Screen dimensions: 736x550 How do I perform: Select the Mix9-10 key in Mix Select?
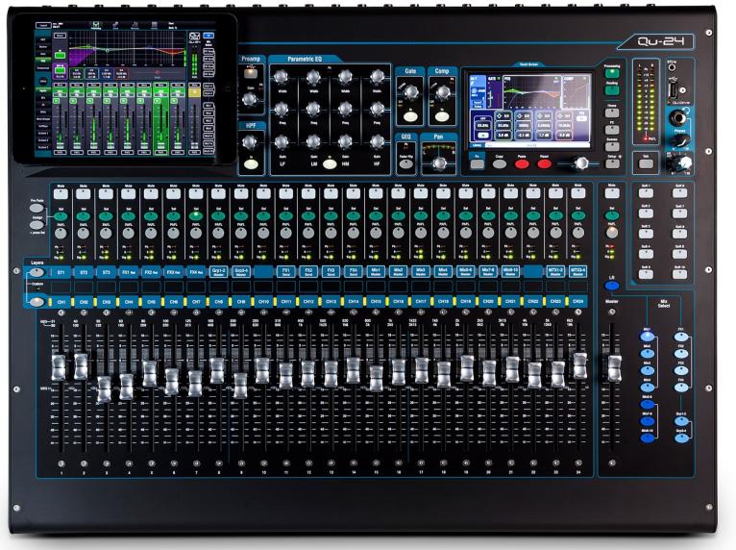[x=648, y=438]
